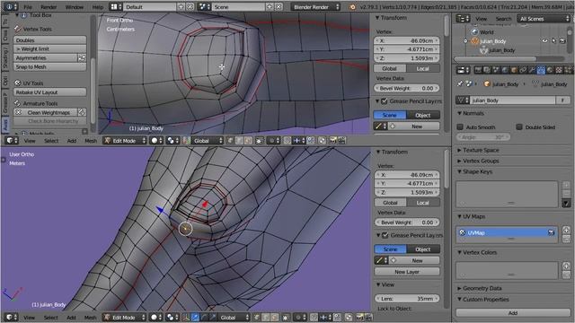Click the New Layer button
575x323 pixels.
(407, 272)
